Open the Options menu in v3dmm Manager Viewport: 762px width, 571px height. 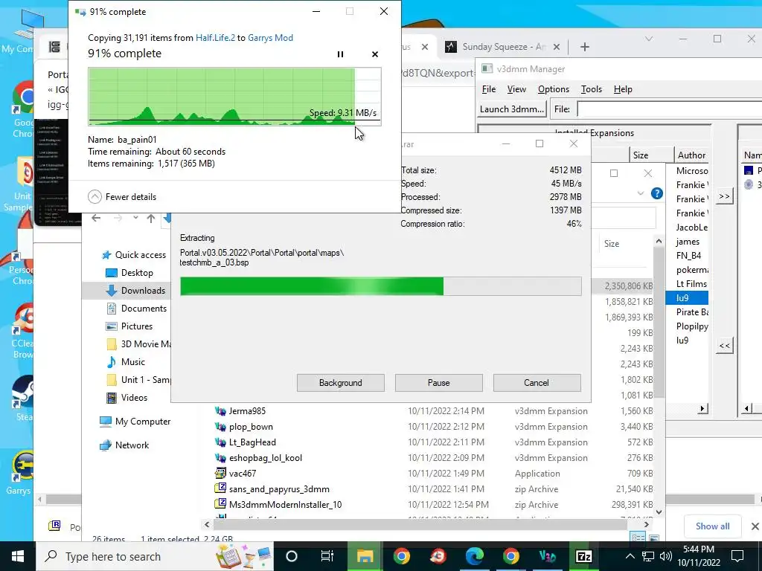click(554, 89)
